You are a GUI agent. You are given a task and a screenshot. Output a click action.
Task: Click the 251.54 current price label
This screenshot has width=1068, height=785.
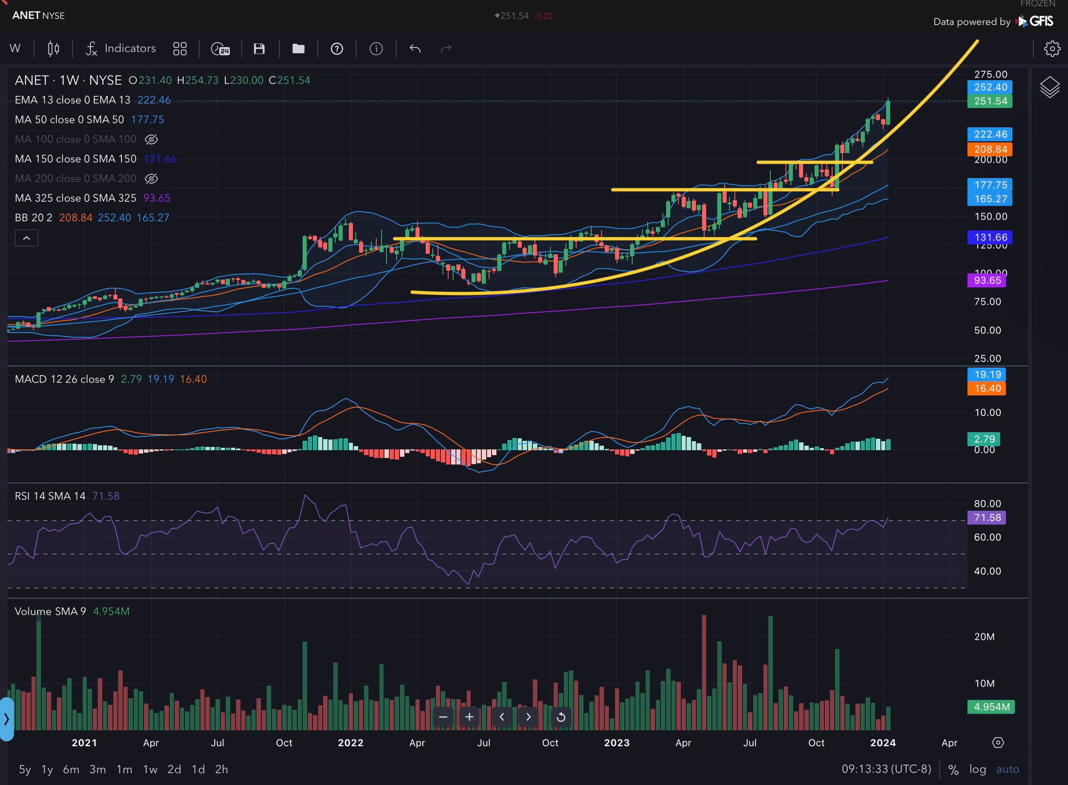point(990,101)
